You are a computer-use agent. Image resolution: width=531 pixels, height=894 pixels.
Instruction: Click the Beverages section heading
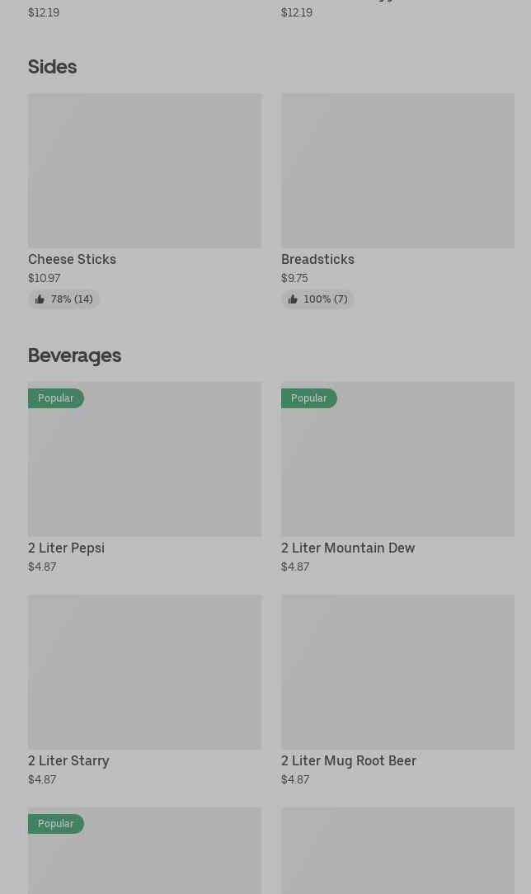coord(74,355)
